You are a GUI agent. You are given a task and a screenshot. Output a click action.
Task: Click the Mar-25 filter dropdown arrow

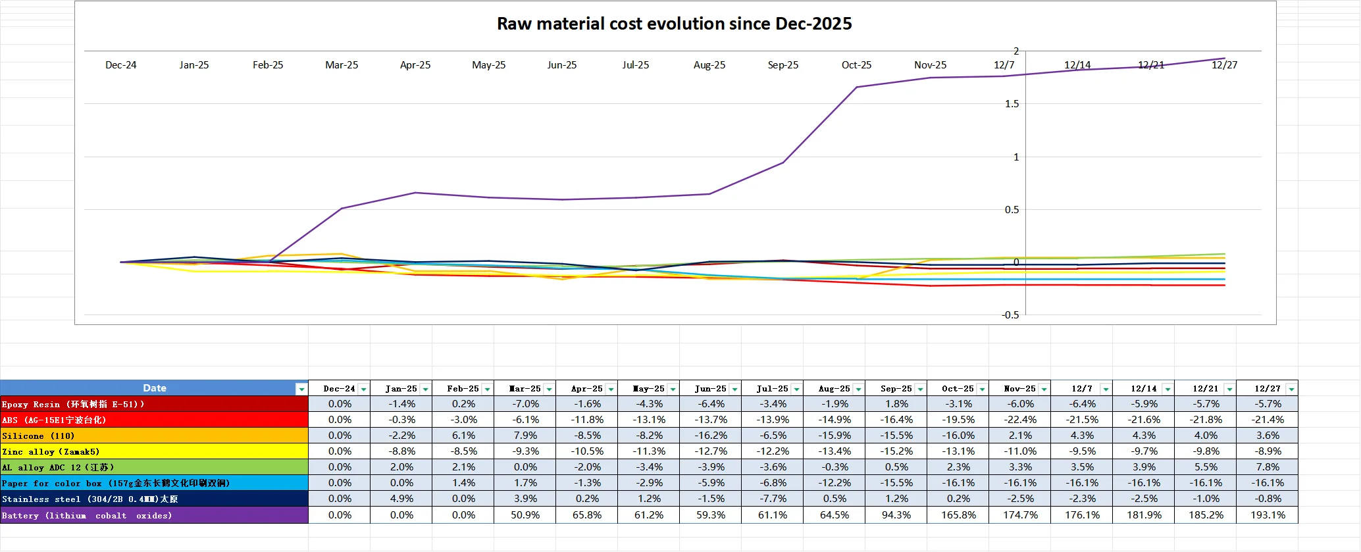(549, 389)
